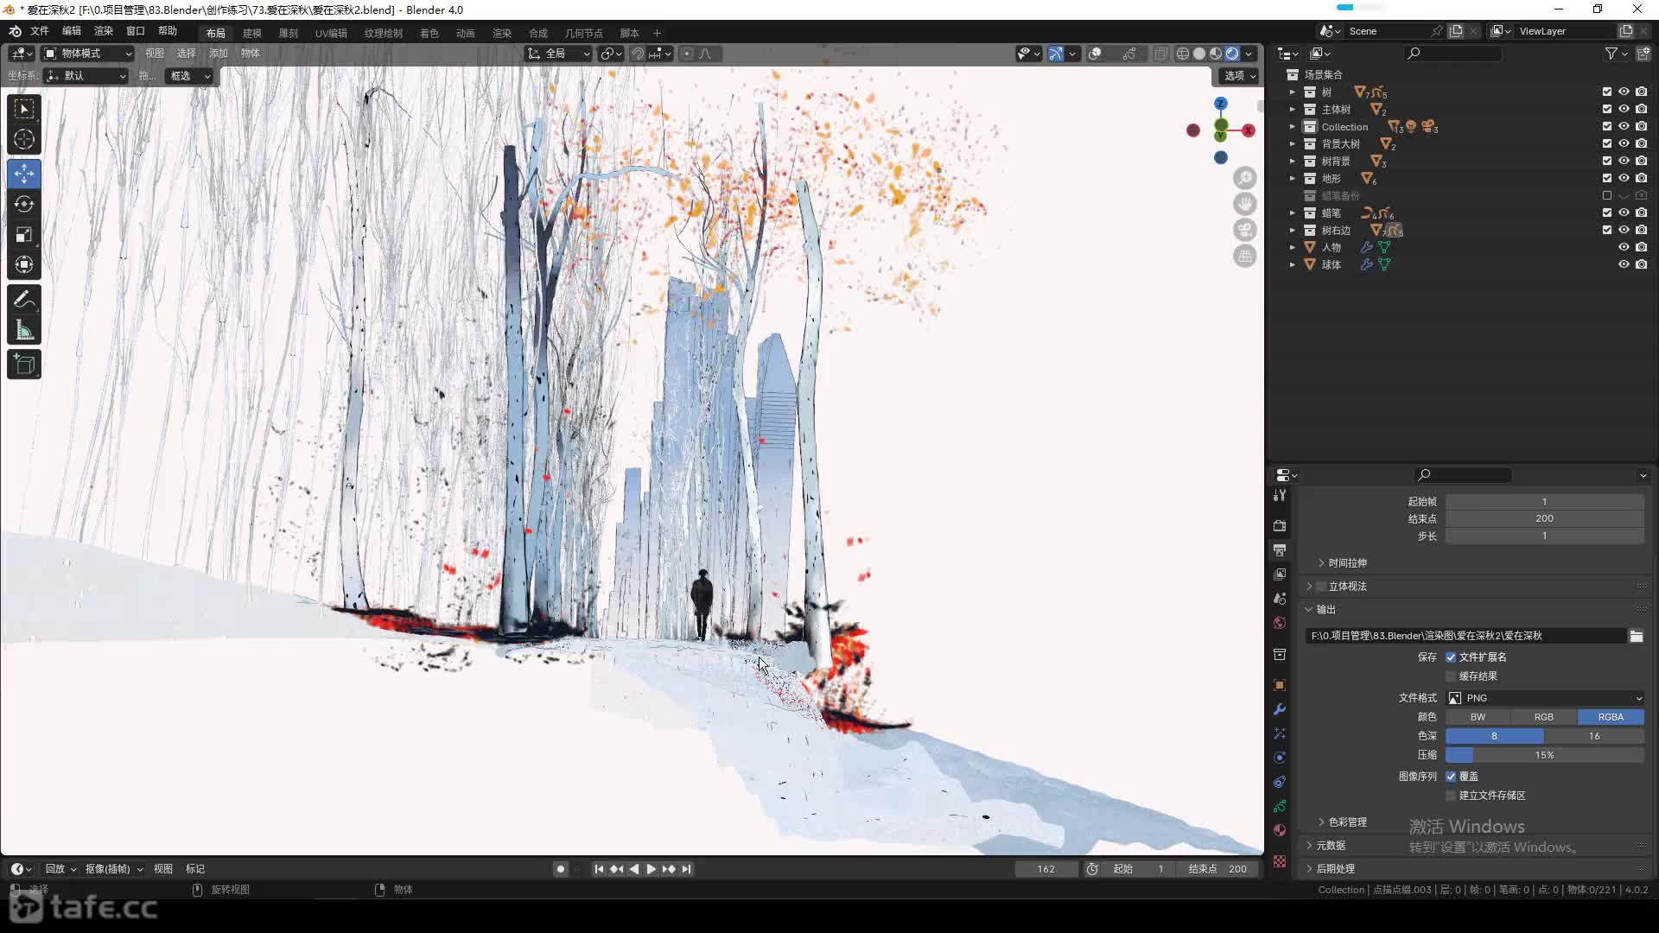The height and width of the screenshot is (933, 1659).
Task: Open the 文件 menu
Action: pyautogui.click(x=40, y=31)
